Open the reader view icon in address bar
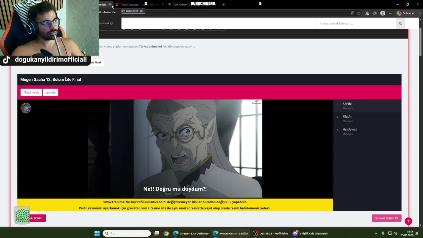The height and width of the screenshot is (238, 423). pos(353,13)
